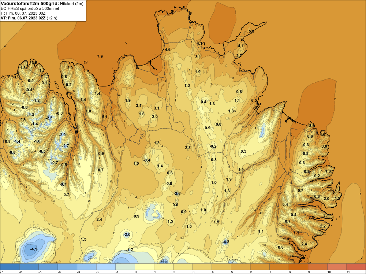Click the legend swatch between 9 and 10
This screenshot has width=366, height=274.
pos(318,267)
